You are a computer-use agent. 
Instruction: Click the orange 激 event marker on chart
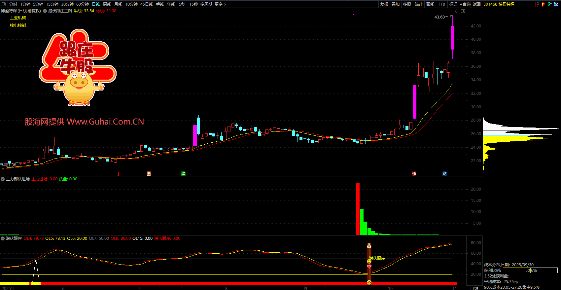coord(149,174)
